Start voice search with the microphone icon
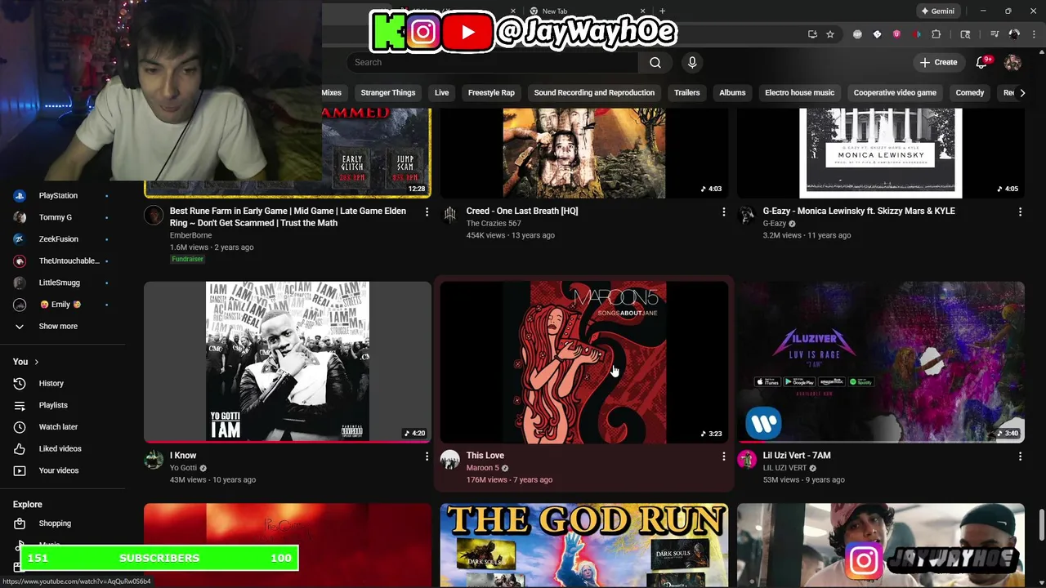Screen dimensions: 1046x588 pyautogui.click(x=692, y=62)
